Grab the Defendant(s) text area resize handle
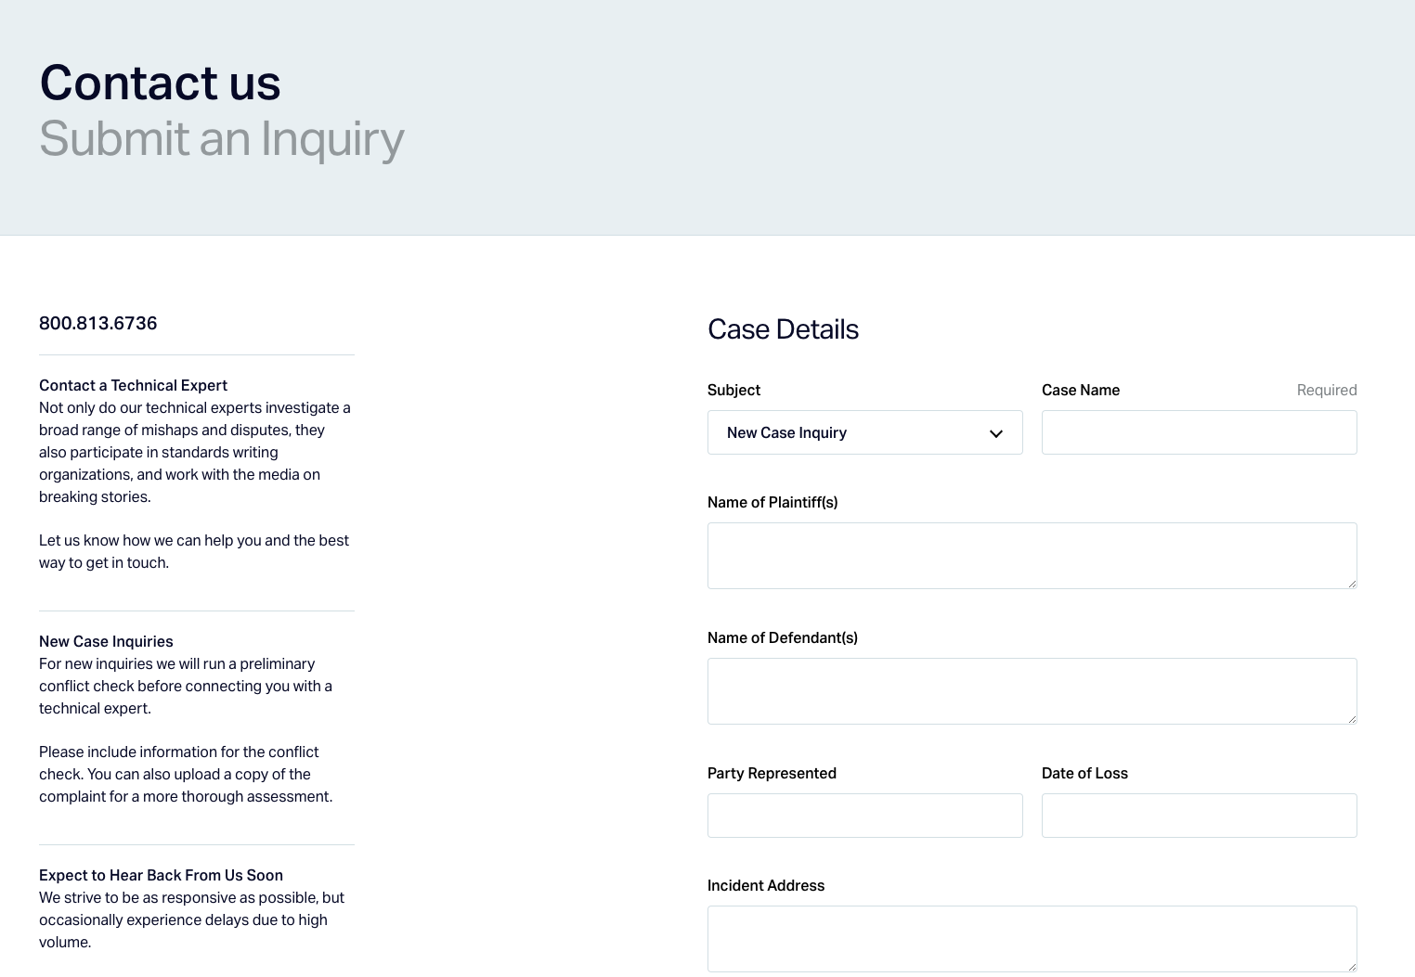The width and height of the screenshot is (1415, 977). [1352, 719]
